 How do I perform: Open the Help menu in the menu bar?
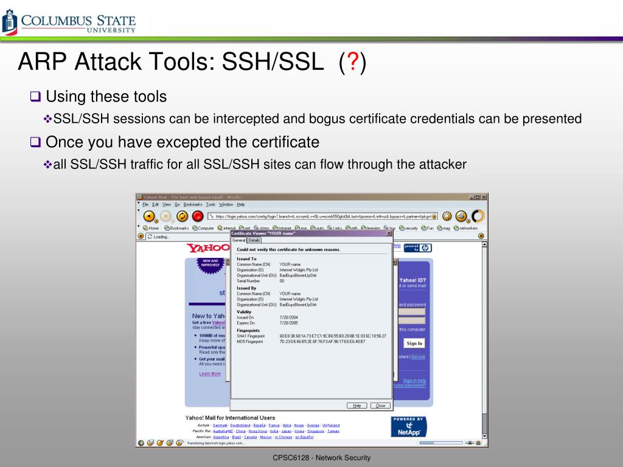pos(241,204)
